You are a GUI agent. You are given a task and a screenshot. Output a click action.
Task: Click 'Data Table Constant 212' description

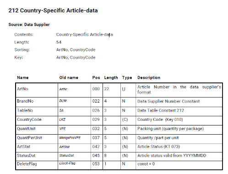pos(161,110)
